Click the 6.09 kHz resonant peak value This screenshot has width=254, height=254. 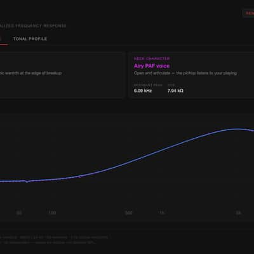[143, 91]
